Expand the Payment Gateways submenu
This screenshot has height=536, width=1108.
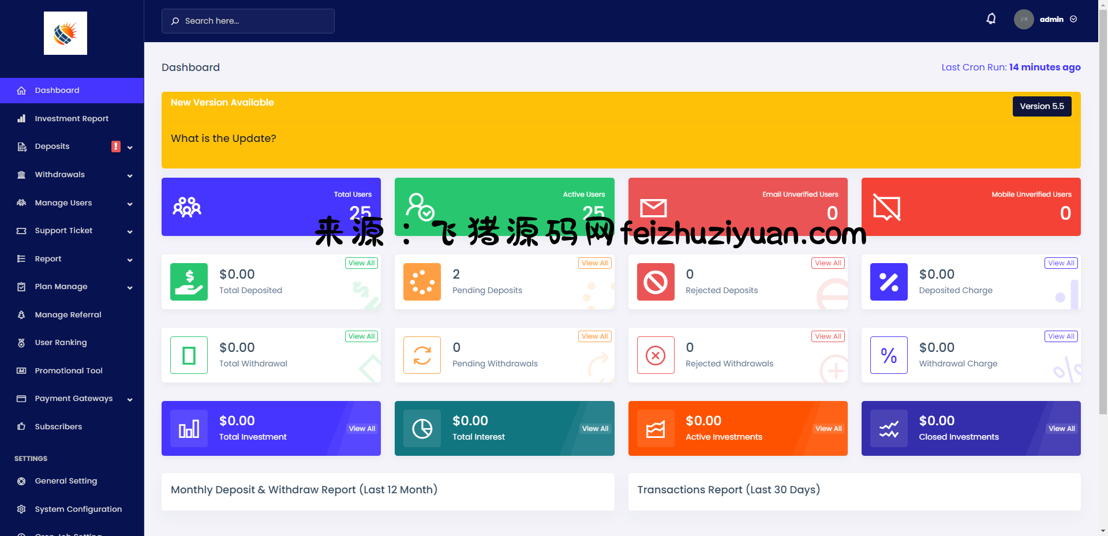[x=72, y=399]
